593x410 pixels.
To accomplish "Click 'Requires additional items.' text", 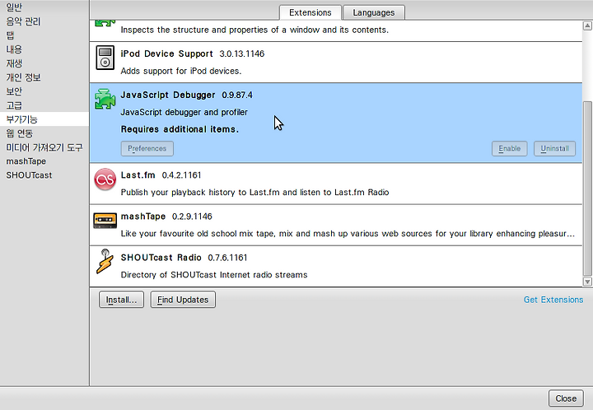I will tap(180, 129).
